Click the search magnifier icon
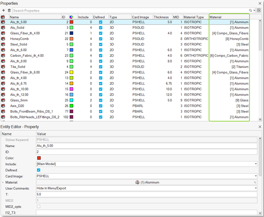This screenshot has height=217, width=264. pyautogui.click(x=251, y=10)
